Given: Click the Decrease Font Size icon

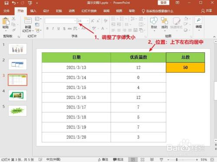Looking at the screenshot, I should [x=98, y=21].
